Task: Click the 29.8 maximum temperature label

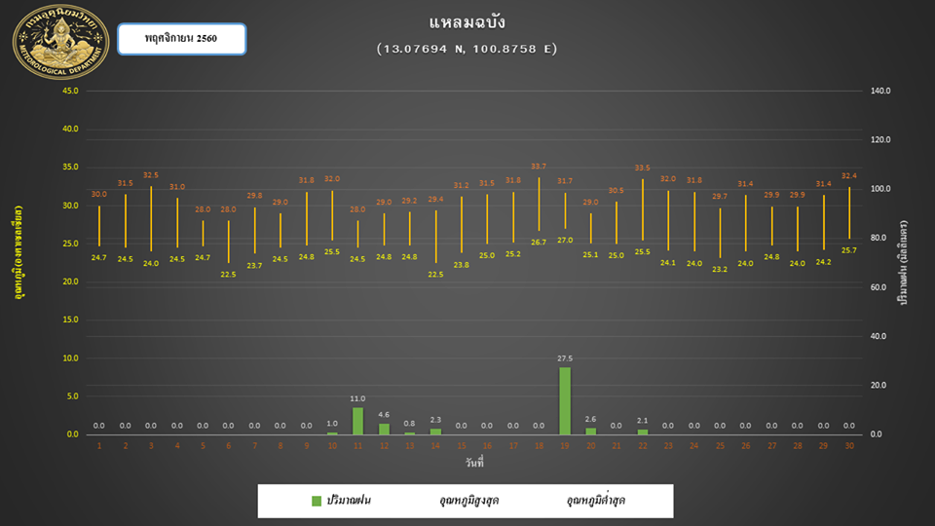Action: [254, 196]
